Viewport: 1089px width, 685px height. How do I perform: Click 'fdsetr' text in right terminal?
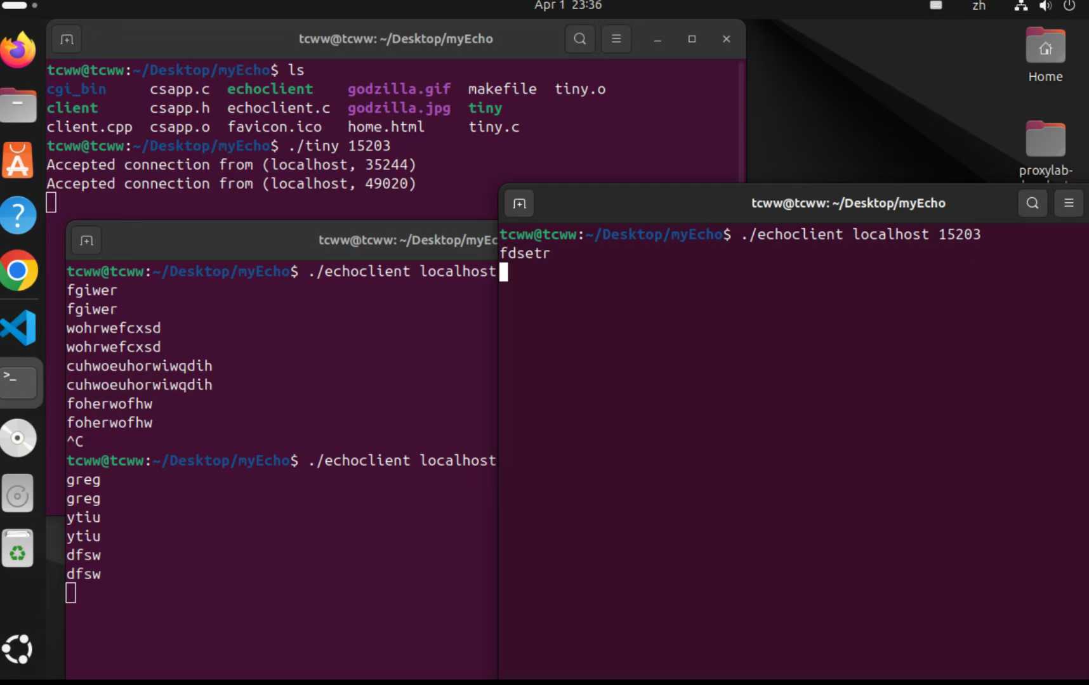tap(525, 253)
